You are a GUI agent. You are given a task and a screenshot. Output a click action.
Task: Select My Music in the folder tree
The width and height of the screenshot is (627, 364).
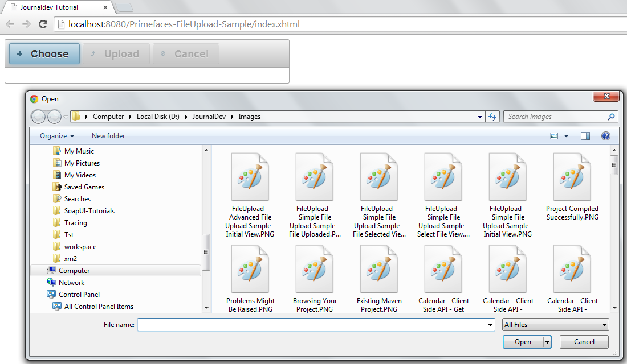79,151
